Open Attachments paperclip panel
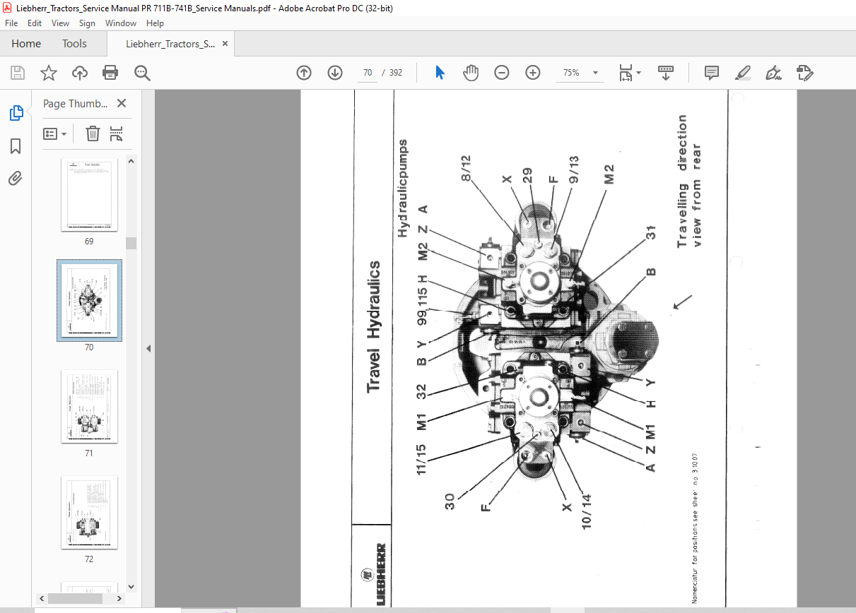This screenshot has width=856, height=613. pos(16,178)
